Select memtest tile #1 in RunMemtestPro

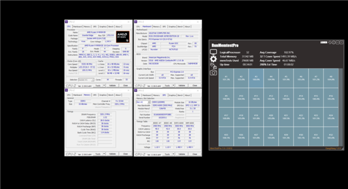pos(226,78)
